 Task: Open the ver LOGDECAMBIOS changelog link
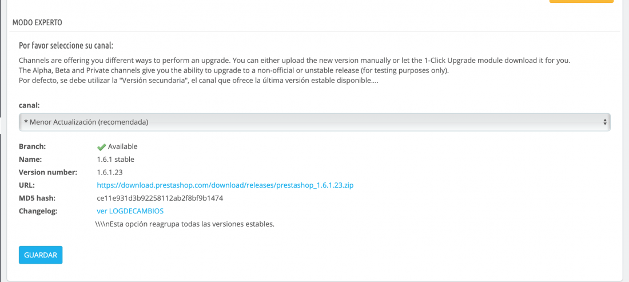tap(130, 211)
